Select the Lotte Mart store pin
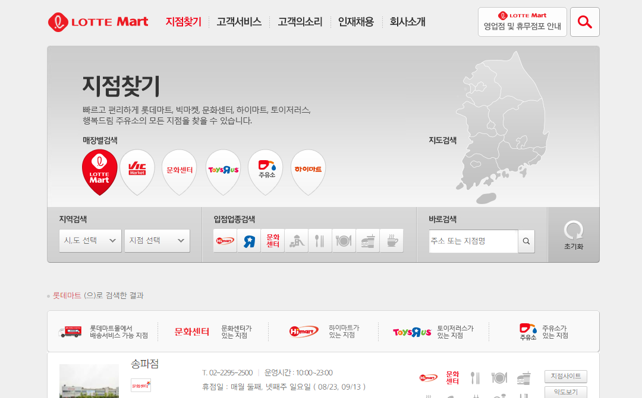This screenshot has height=398, width=642. click(99, 172)
